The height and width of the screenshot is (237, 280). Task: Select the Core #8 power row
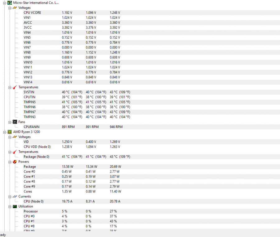click(x=152, y=182)
